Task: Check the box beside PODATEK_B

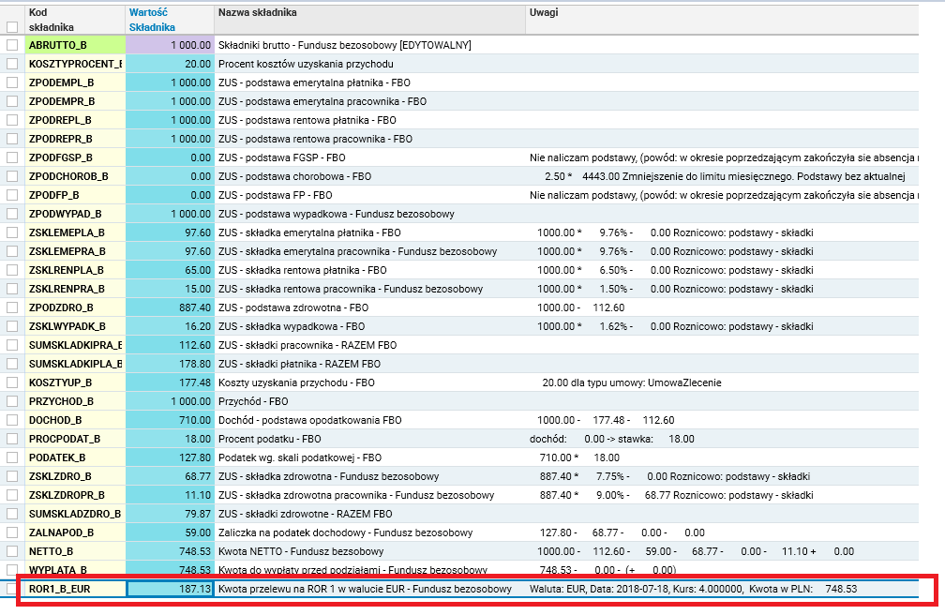Action: click(x=12, y=457)
